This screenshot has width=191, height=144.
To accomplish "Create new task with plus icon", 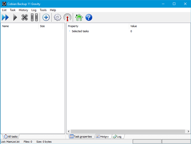I will (x=46, y=17).
